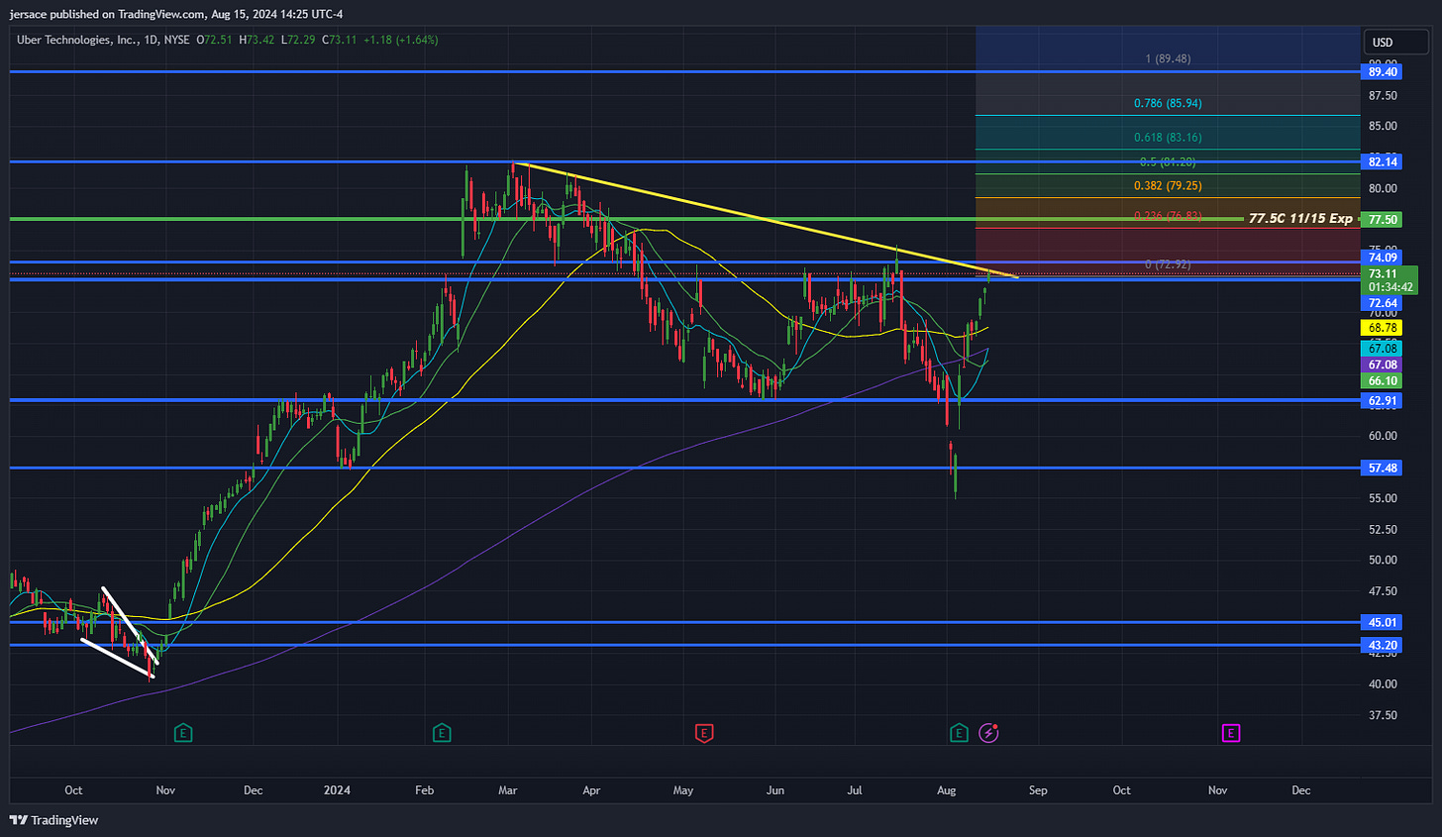Click the Fib 0.236 red level label
1442x837 pixels.
click(1168, 216)
